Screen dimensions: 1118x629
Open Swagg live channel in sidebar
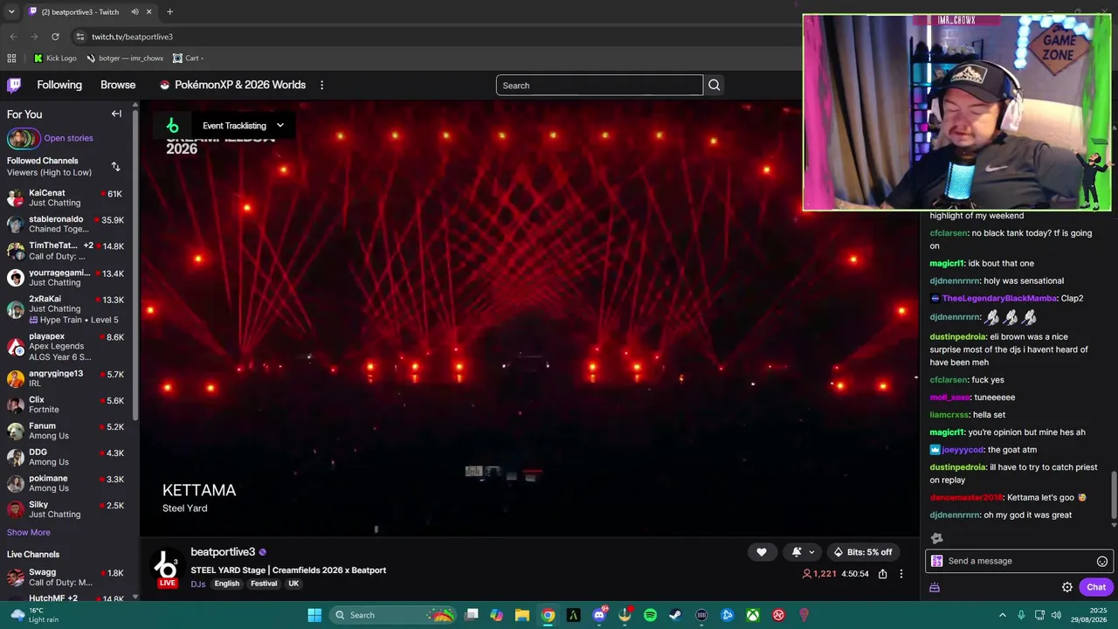(68, 577)
